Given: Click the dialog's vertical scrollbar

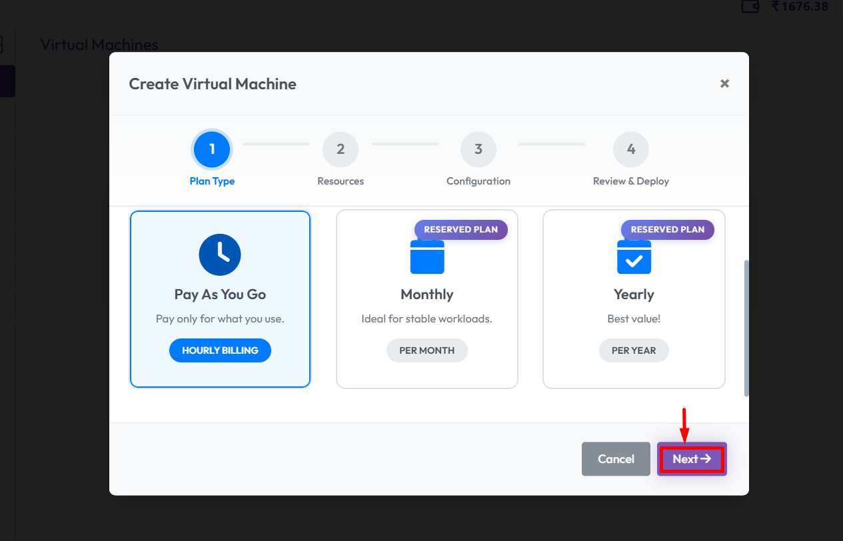Looking at the screenshot, I should (746, 328).
